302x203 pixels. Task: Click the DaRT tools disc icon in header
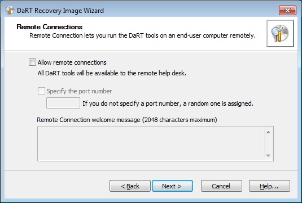[x=280, y=34]
